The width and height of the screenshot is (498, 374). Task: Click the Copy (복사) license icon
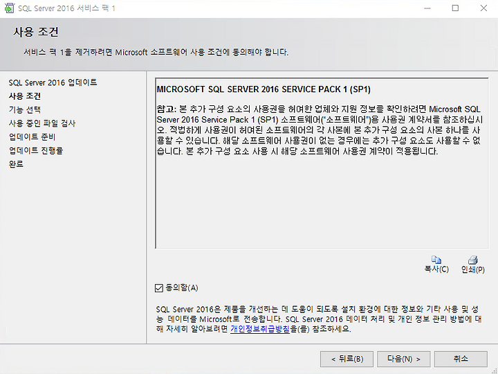436,260
